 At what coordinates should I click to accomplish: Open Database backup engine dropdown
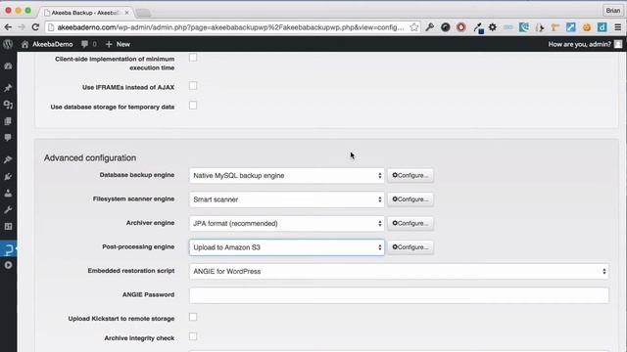coord(287,176)
